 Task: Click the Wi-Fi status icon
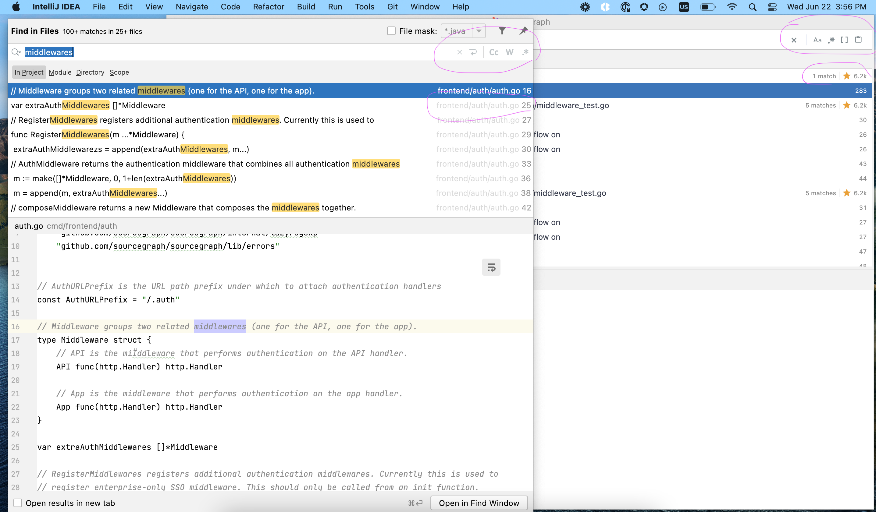coord(732,7)
